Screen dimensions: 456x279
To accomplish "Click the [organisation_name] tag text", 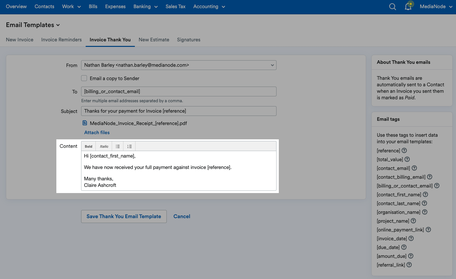I will click(x=399, y=212).
